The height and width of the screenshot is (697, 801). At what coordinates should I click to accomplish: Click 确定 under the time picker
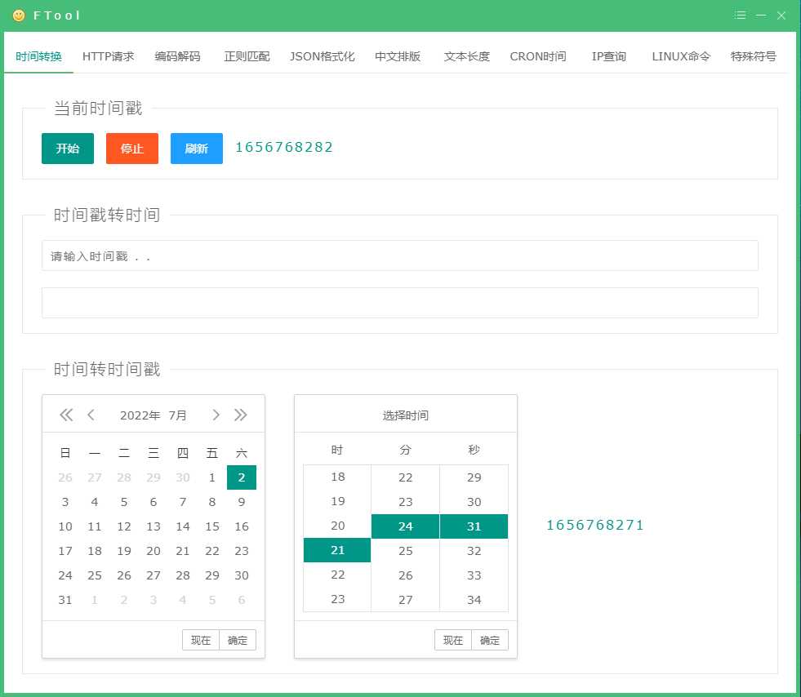(490, 641)
